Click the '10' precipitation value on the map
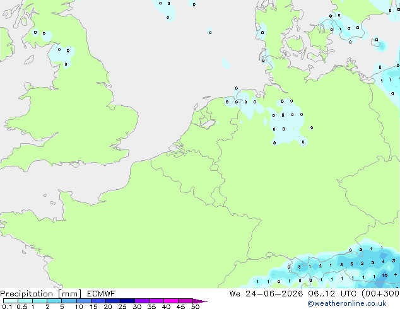This screenshot has width=400, height=309. click(384, 275)
